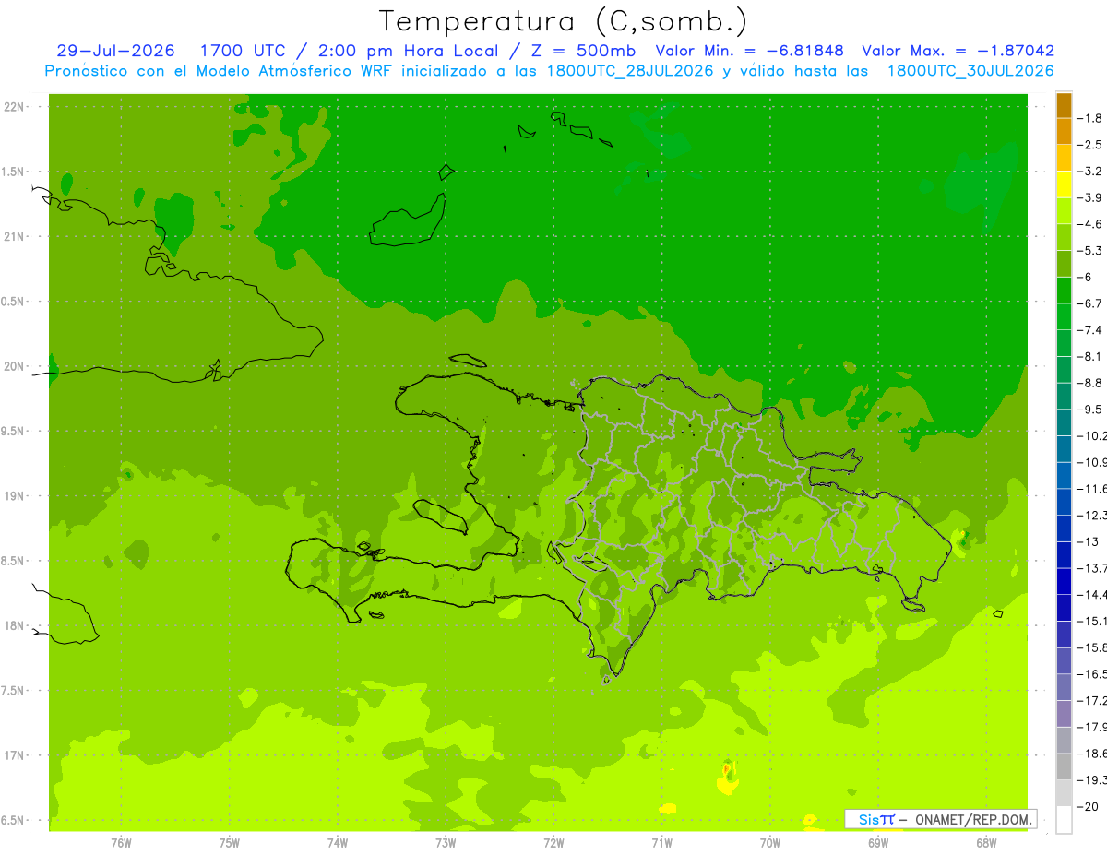Screen dimensions: 1107x855
Task: Click the '18N' latitude label
Action: point(15,626)
